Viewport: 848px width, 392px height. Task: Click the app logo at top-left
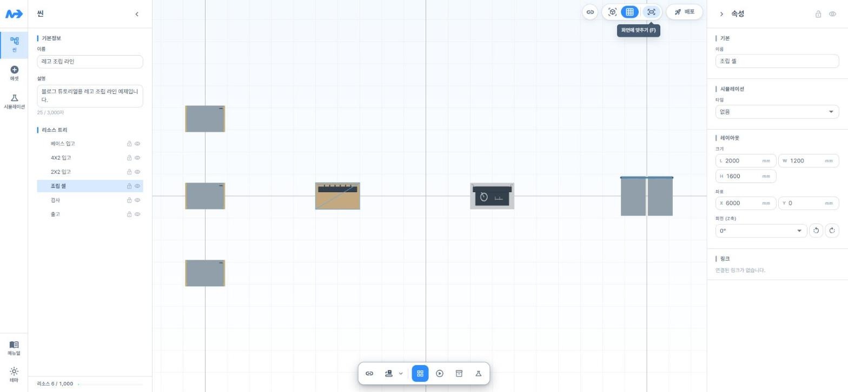[x=14, y=14]
